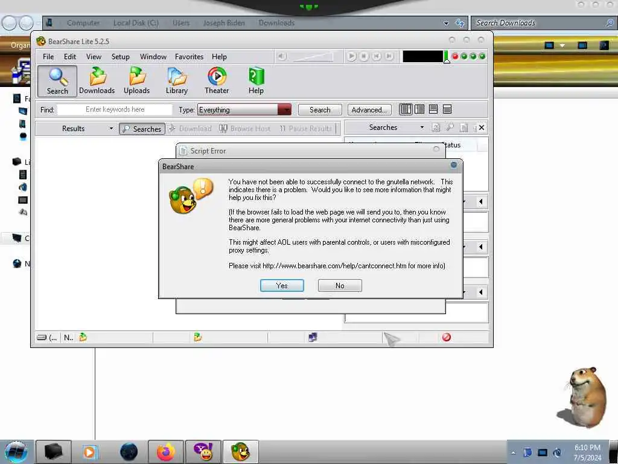The height and width of the screenshot is (464, 618).
Task: Toggle the Searches button in results toolbar
Action: (142, 129)
